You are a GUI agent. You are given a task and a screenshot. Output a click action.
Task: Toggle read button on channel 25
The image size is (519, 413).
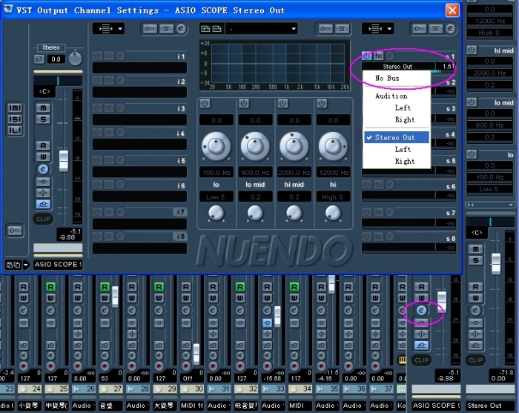(50, 287)
